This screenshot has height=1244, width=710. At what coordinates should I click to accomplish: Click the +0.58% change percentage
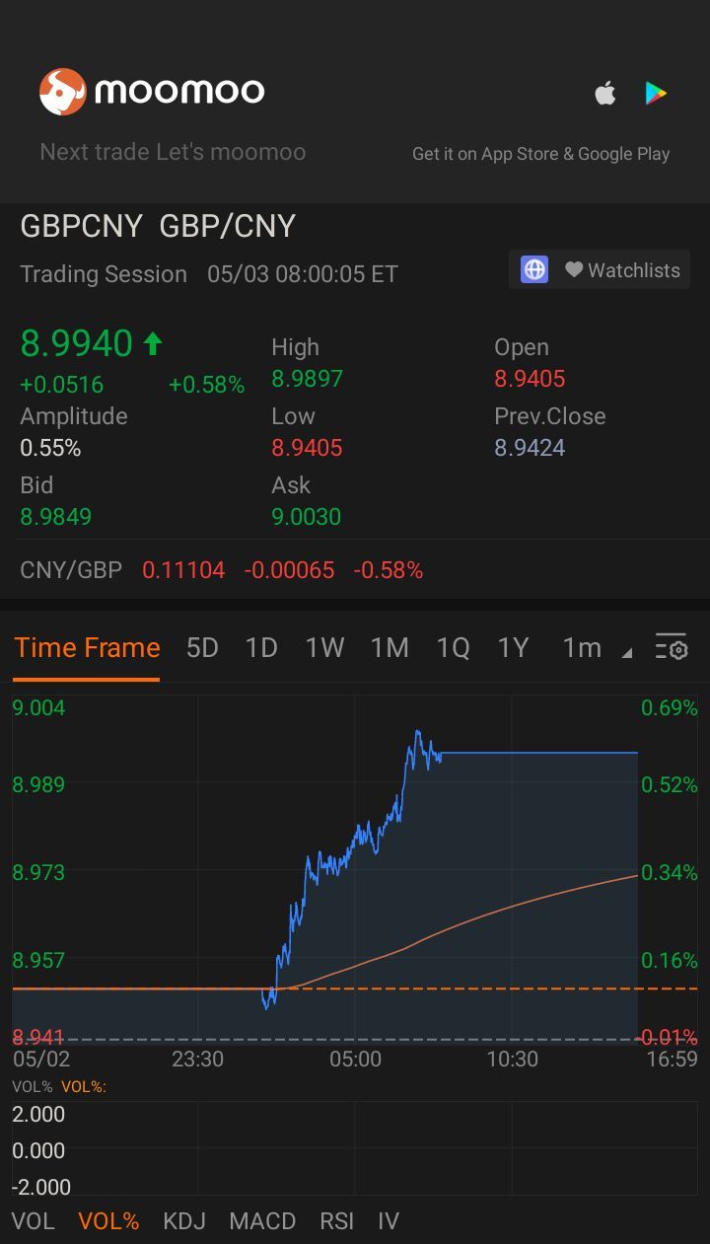pyautogui.click(x=206, y=385)
